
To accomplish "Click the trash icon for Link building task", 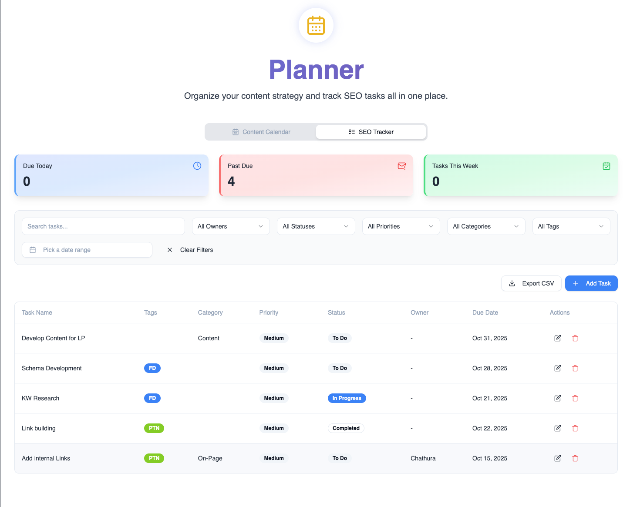I will point(575,428).
